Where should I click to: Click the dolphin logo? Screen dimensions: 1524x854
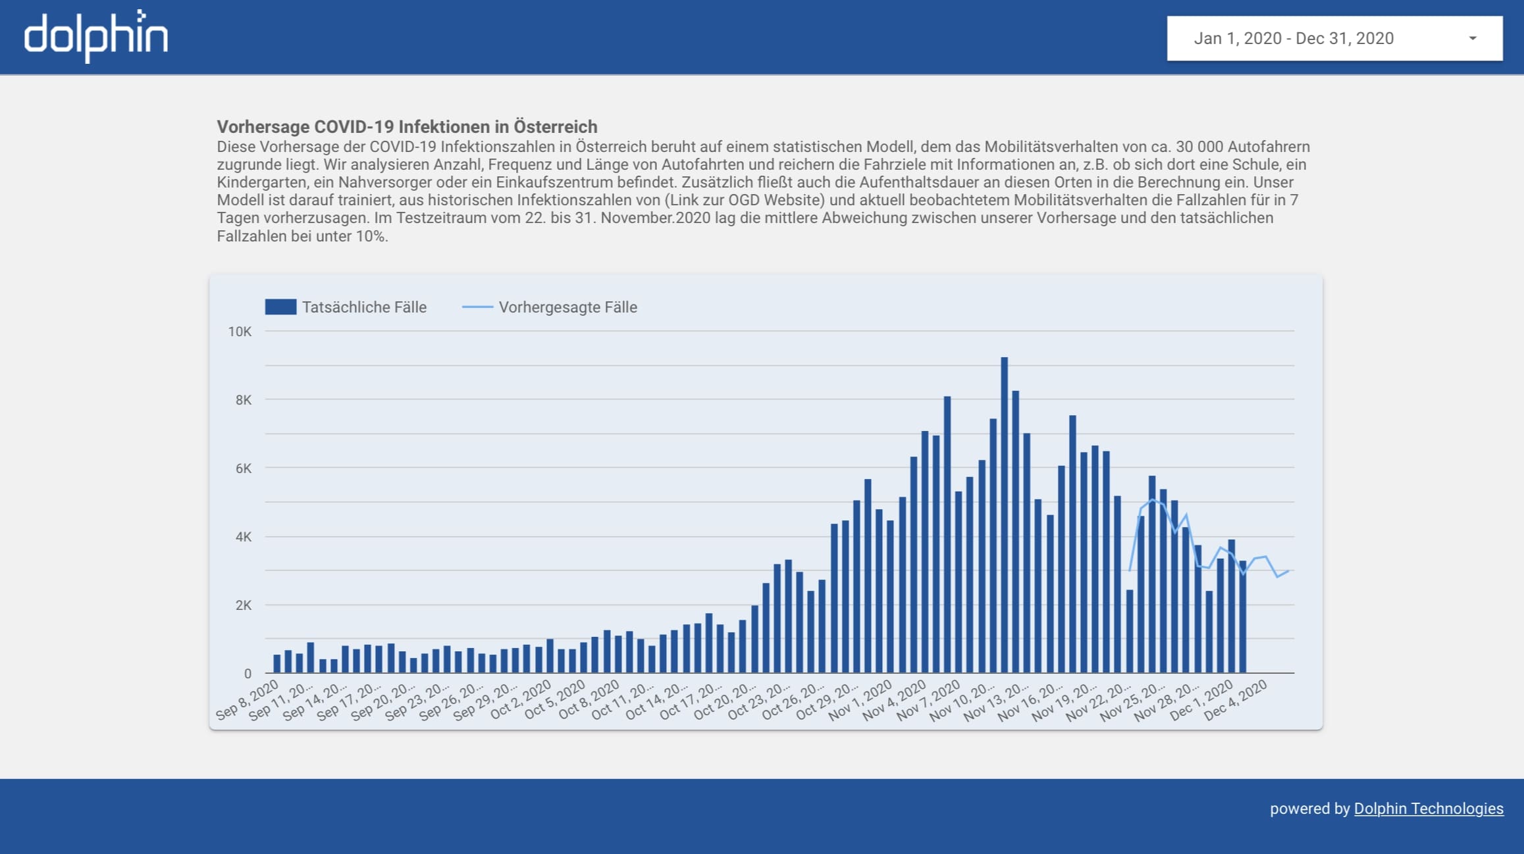(96, 36)
